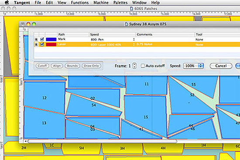Select panel labeled 12
Image resolution: width=240 pixels, height=160 pixels.
click(45, 98)
